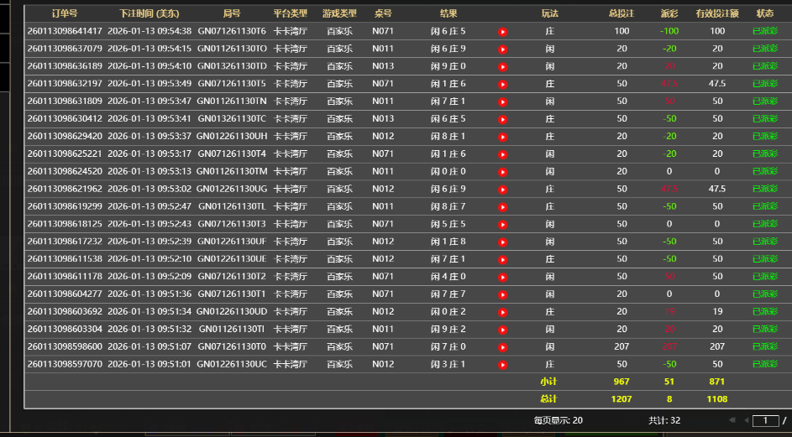Click play icon in round GN011261130TO row
Viewport: 792px width, 437px height.
tap(502, 49)
